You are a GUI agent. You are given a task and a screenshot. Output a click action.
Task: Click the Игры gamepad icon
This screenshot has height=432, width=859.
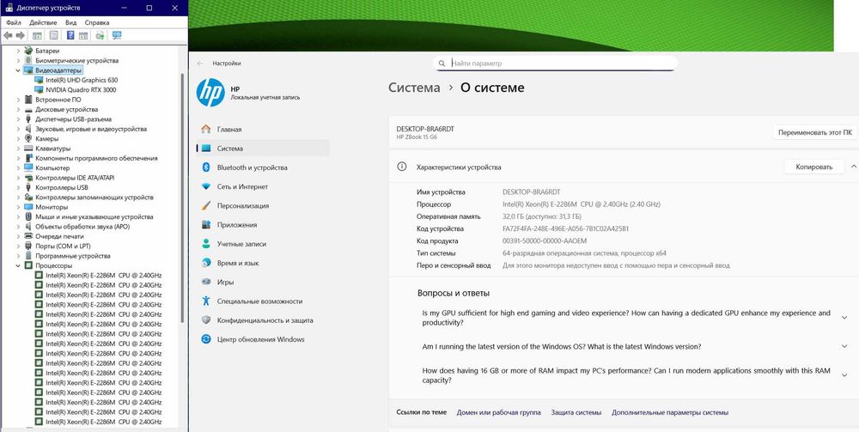point(206,282)
